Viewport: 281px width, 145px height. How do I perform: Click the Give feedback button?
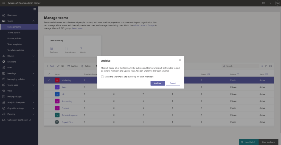pos(268,142)
